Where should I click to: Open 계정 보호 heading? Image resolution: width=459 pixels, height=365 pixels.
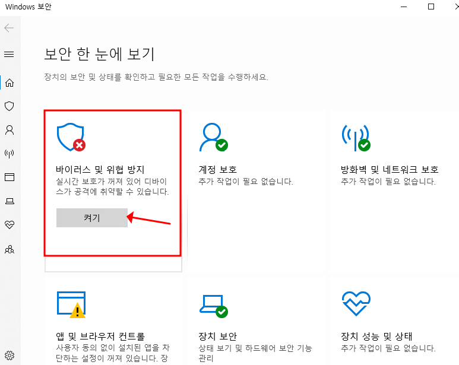click(x=217, y=169)
